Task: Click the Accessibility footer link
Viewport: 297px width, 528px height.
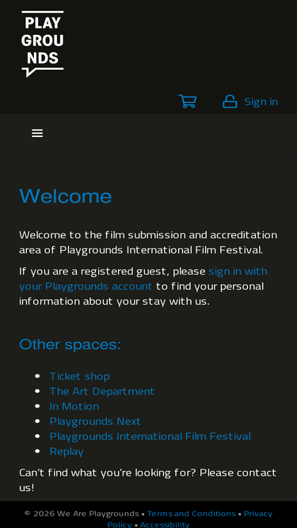Action: pos(165,524)
